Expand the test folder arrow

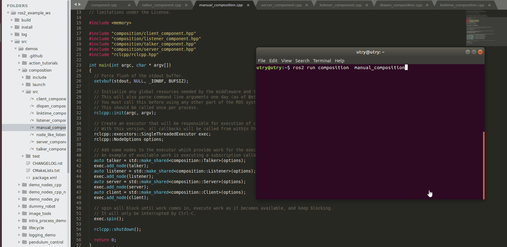23,156
